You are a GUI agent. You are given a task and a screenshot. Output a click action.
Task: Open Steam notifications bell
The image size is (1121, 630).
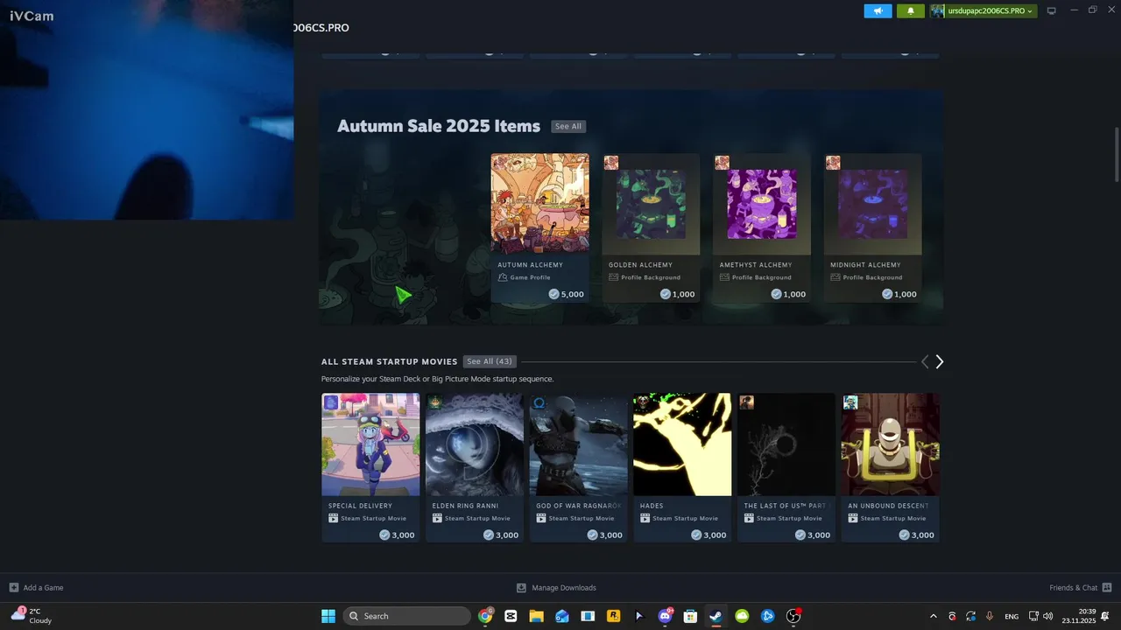coord(911,10)
